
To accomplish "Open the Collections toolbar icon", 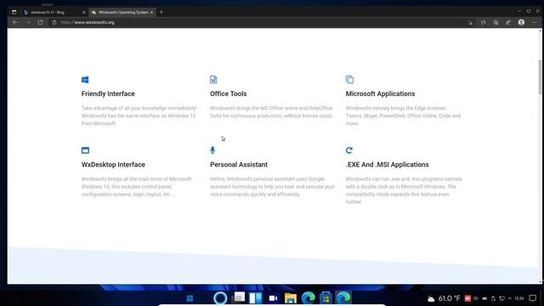I will pyautogui.click(x=496, y=23).
